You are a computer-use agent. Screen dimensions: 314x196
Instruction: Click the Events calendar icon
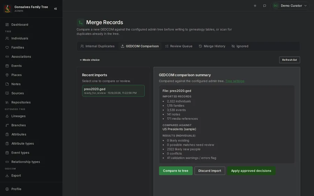tap(7, 66)
